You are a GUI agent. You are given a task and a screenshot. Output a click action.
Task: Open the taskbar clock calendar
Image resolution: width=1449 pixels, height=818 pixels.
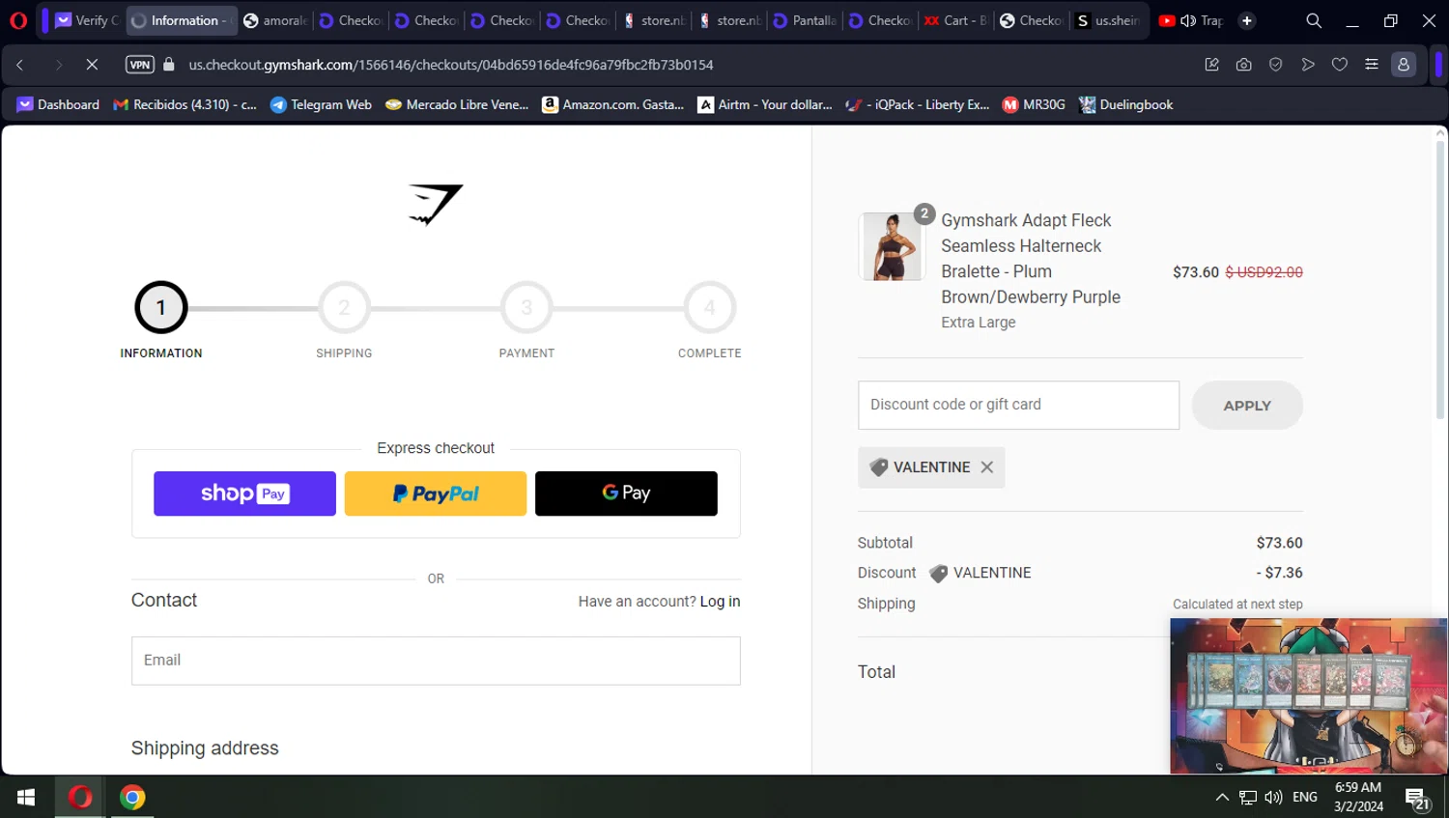(1358, 797)
